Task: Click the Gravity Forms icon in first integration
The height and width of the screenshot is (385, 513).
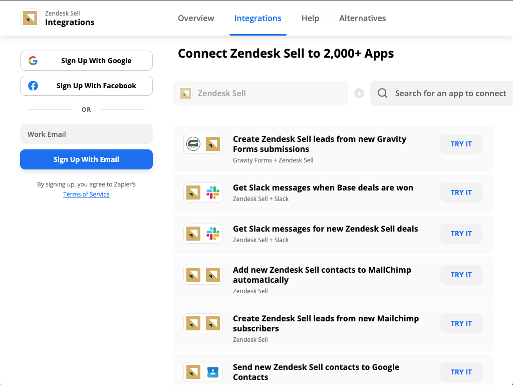Action: [193, 144]
